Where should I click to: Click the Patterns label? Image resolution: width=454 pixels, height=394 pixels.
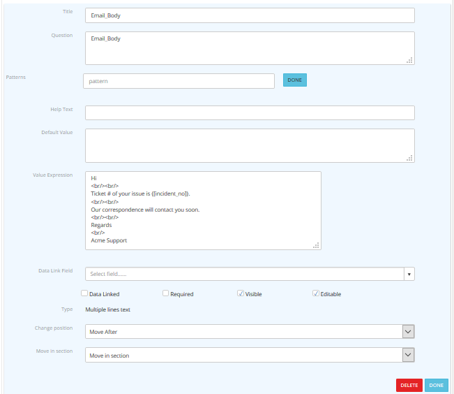click(x=16, y=77)
